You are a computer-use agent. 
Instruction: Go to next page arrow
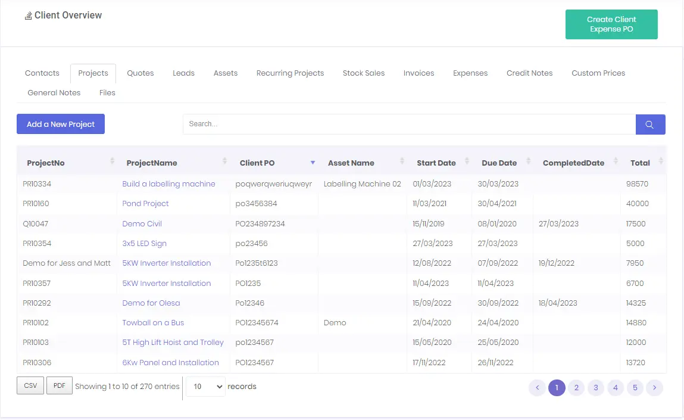click(654, 388)
